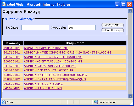The height and width of the screenshot is (106, 134).
Task: Select ASPICALM- MEDICHROM sachets link
Action: [68, 52]
